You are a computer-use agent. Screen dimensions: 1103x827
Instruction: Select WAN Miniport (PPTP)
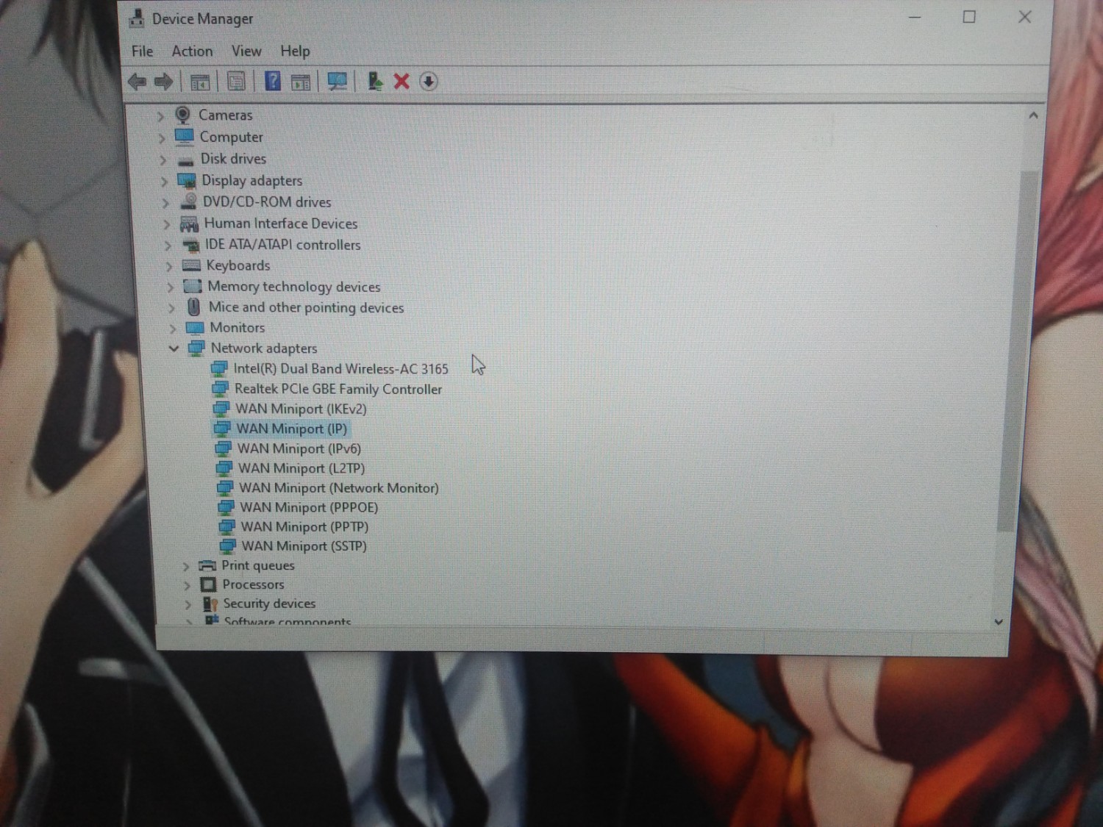coord(304,526)
